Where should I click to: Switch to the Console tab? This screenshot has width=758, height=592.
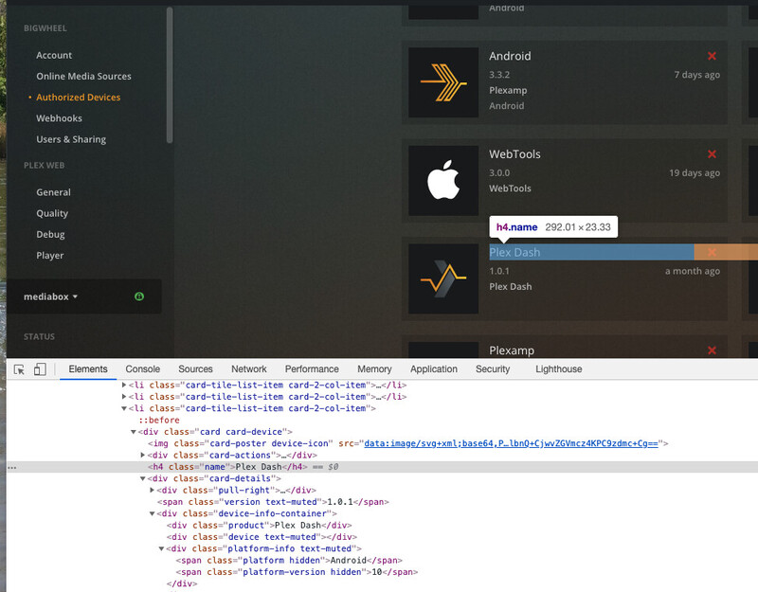pyautogui.click(x=143, y=369)
